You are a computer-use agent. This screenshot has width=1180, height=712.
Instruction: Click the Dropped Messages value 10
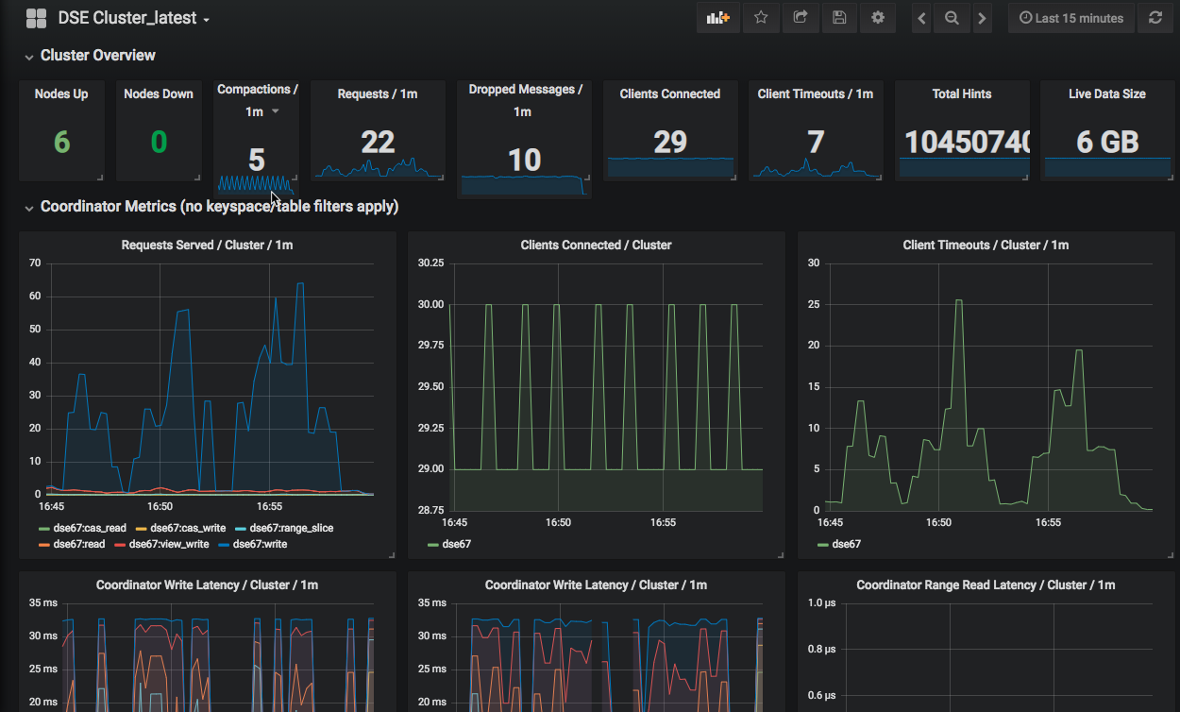point(525,160)
